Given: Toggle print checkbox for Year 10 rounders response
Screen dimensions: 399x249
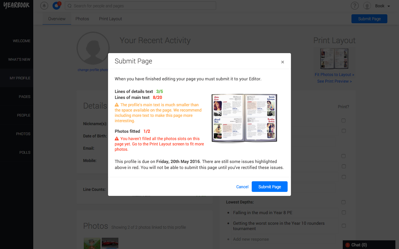Looking at the screenshot, I should tap(343, 226).
